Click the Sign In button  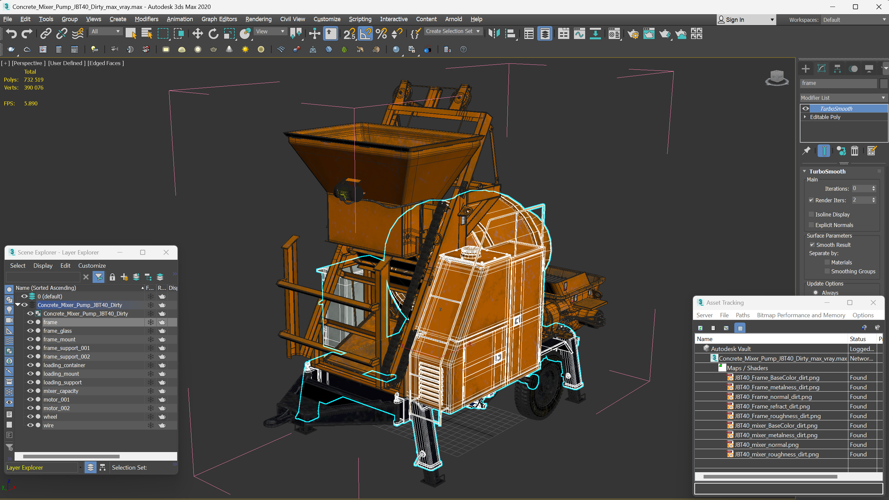735,20
